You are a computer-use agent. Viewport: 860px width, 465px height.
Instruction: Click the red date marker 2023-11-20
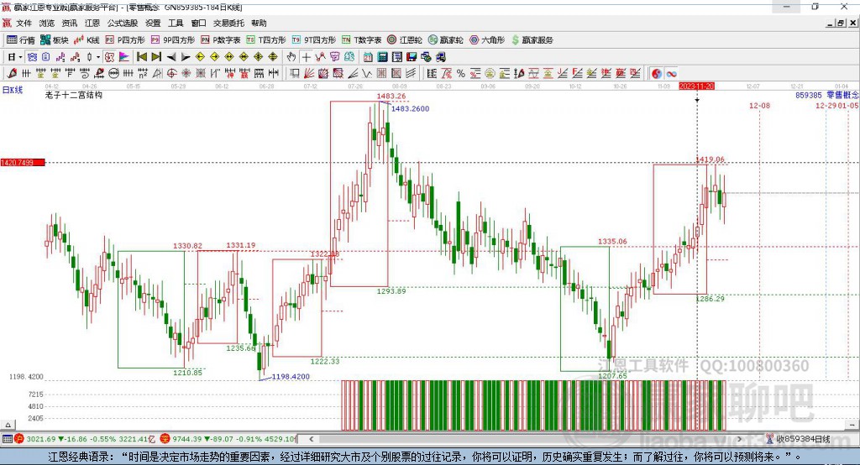click(696, 86)
